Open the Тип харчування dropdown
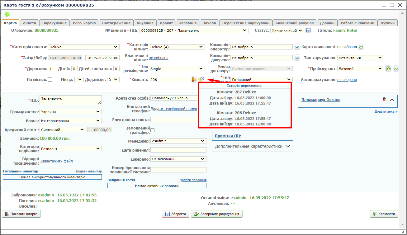The image size is (407, 235). point(361,58)
